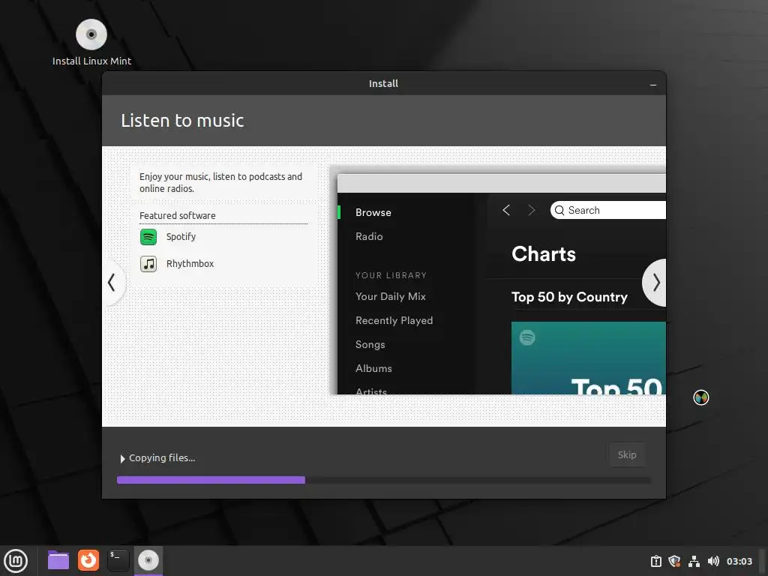
Task: Click the Spotify app icon
Action: 148,237
